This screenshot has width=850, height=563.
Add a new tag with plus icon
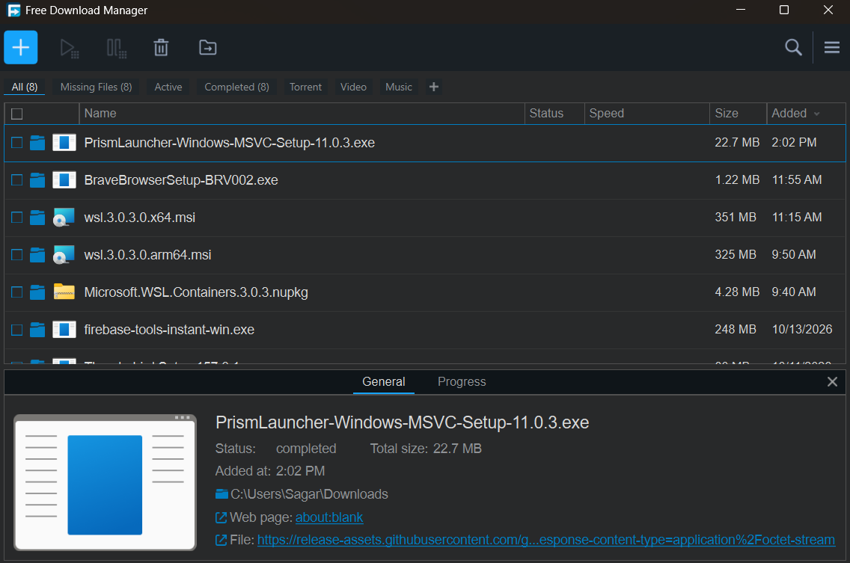[434, 87]
